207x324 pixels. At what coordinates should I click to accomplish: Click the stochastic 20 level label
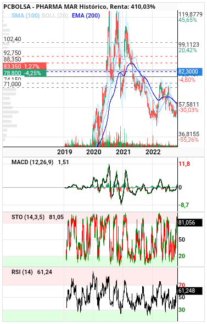[182, 256]
